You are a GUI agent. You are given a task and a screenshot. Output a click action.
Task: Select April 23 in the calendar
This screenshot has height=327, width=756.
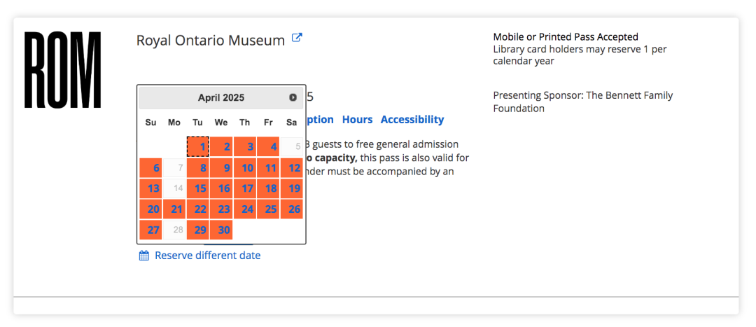click(221, 209)
